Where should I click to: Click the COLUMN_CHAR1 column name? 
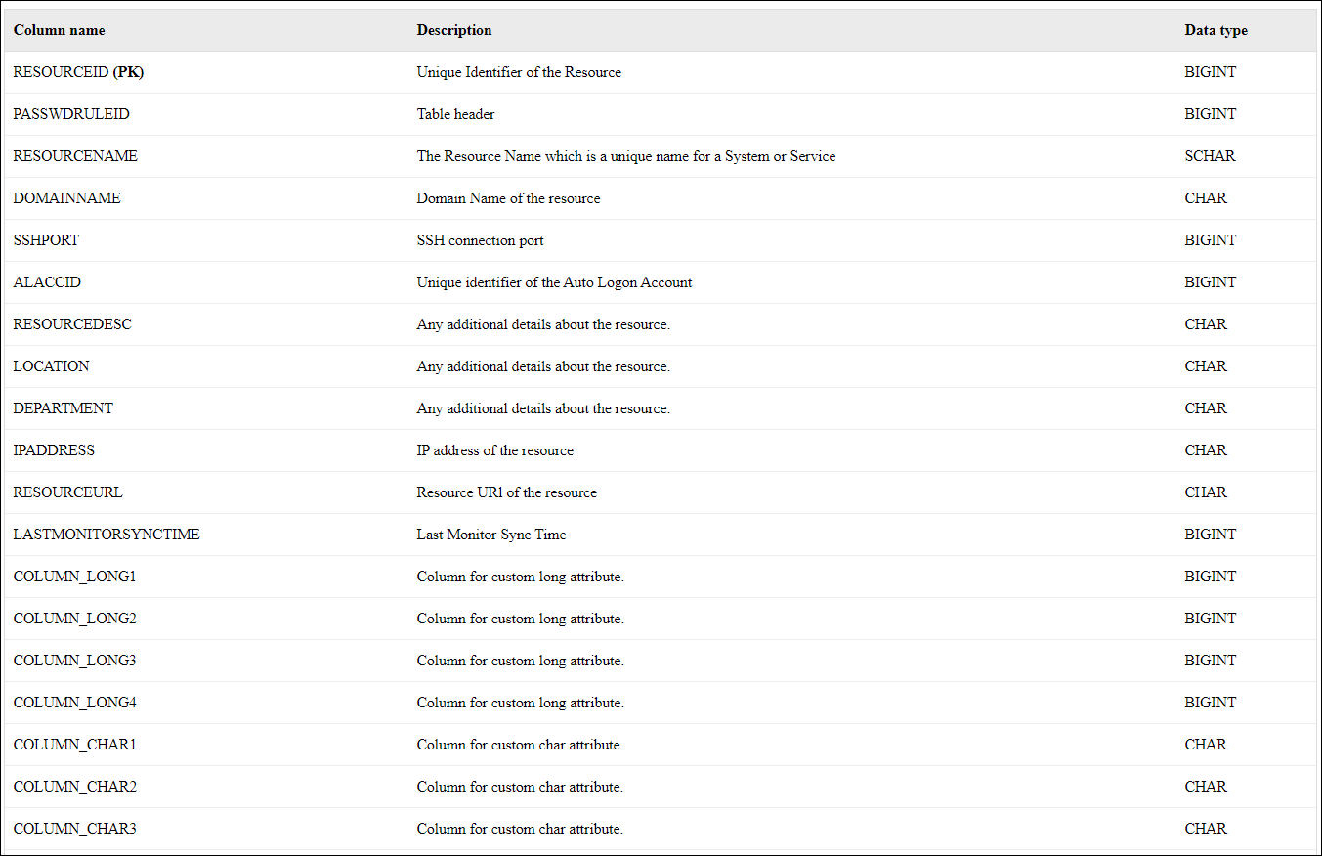tap(74, 745)
